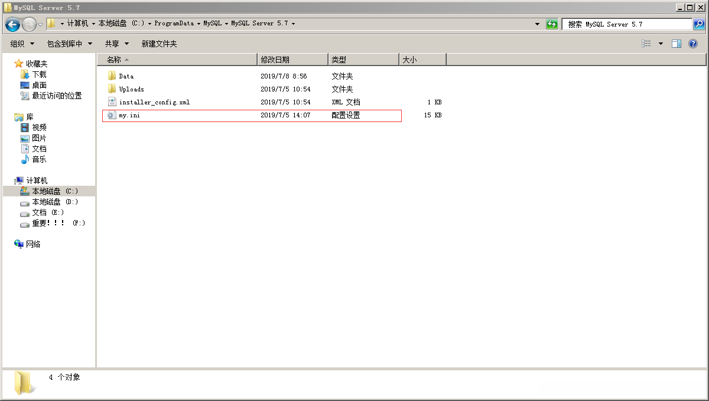Screen dimensions: 709x401
Task: Click 计算机 in the address bar
Action: coord(77,24)
